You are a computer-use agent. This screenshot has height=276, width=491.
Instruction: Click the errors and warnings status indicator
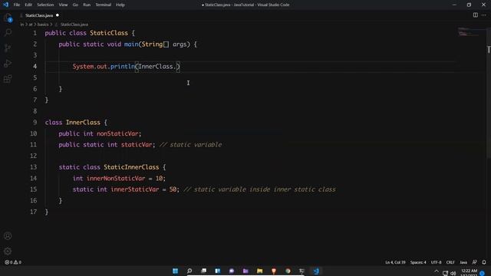click(13, 262)
